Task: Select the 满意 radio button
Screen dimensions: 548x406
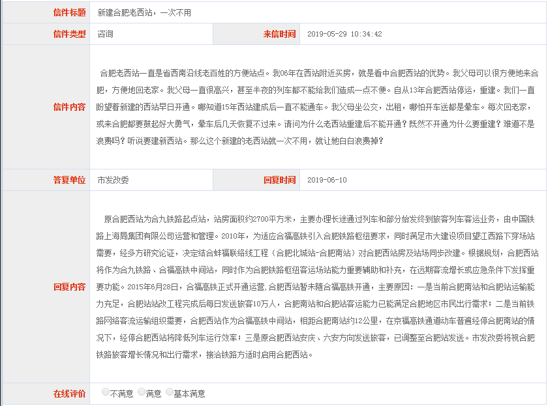Action: (141, 392)
